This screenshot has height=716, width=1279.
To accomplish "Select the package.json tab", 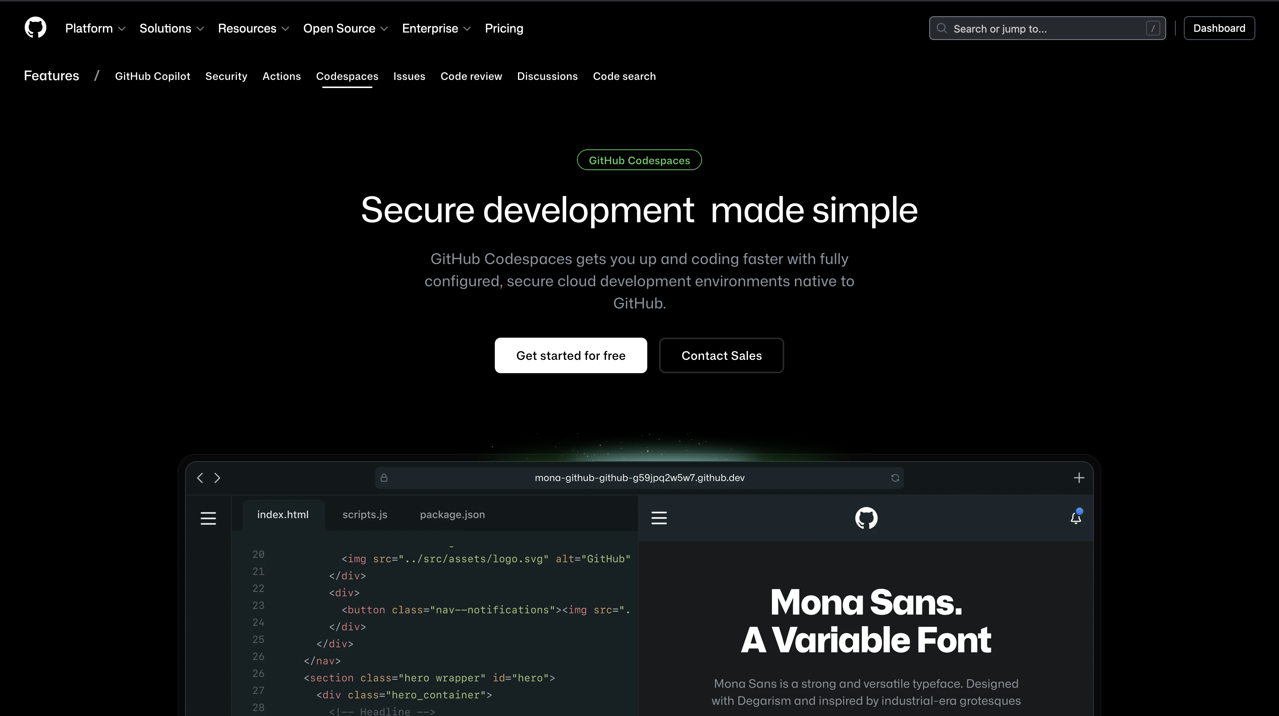I will click(x=452, y=514).
